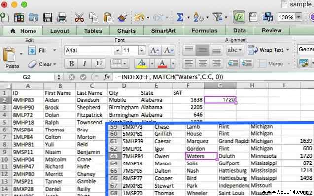Expand the Fill options dropdown arrow
The image size is (314, 196).
(x=54, y=50)
